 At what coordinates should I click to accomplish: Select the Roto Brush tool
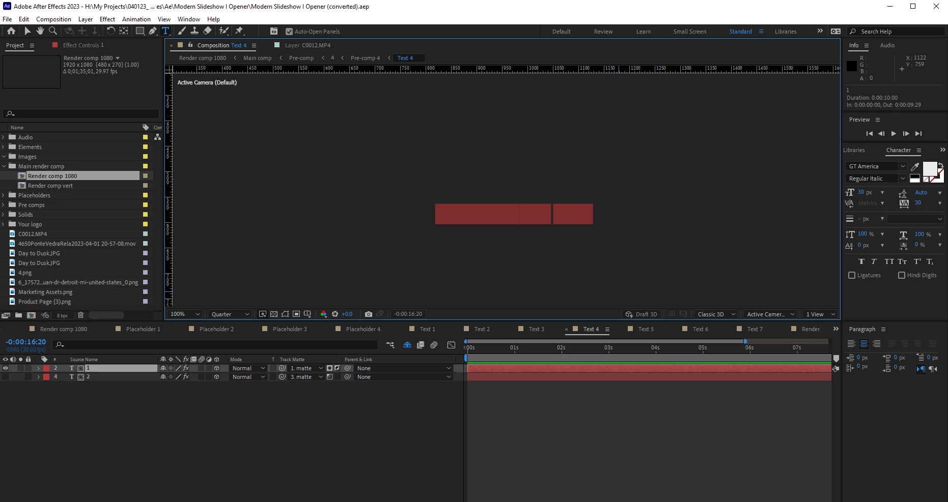point(224,31)
